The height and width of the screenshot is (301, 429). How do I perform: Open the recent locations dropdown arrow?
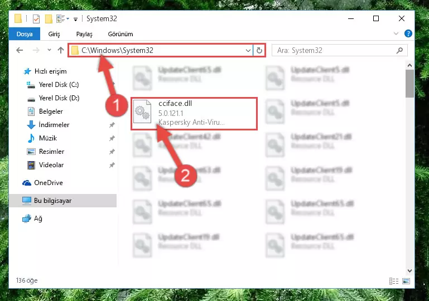(x=49, y=50)
